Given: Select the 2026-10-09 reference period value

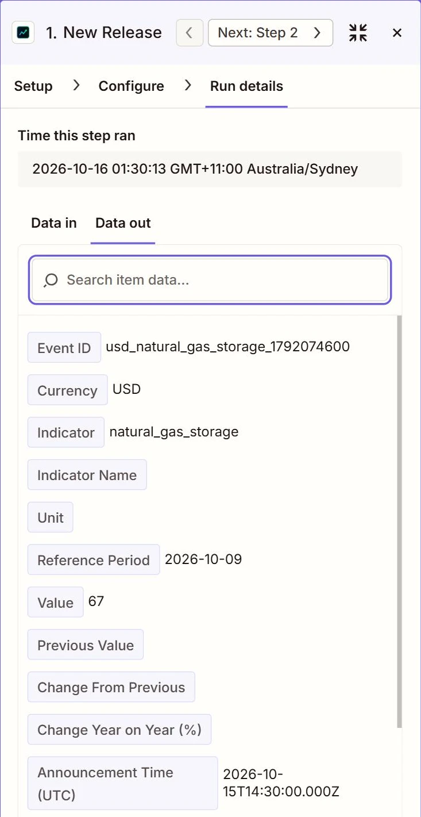Looking at the screenshot, I should pos(203,559).
